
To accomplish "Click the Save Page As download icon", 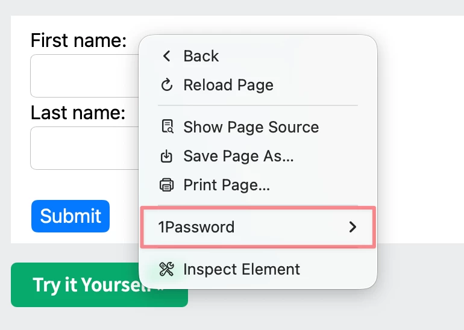I will (166, 156).
